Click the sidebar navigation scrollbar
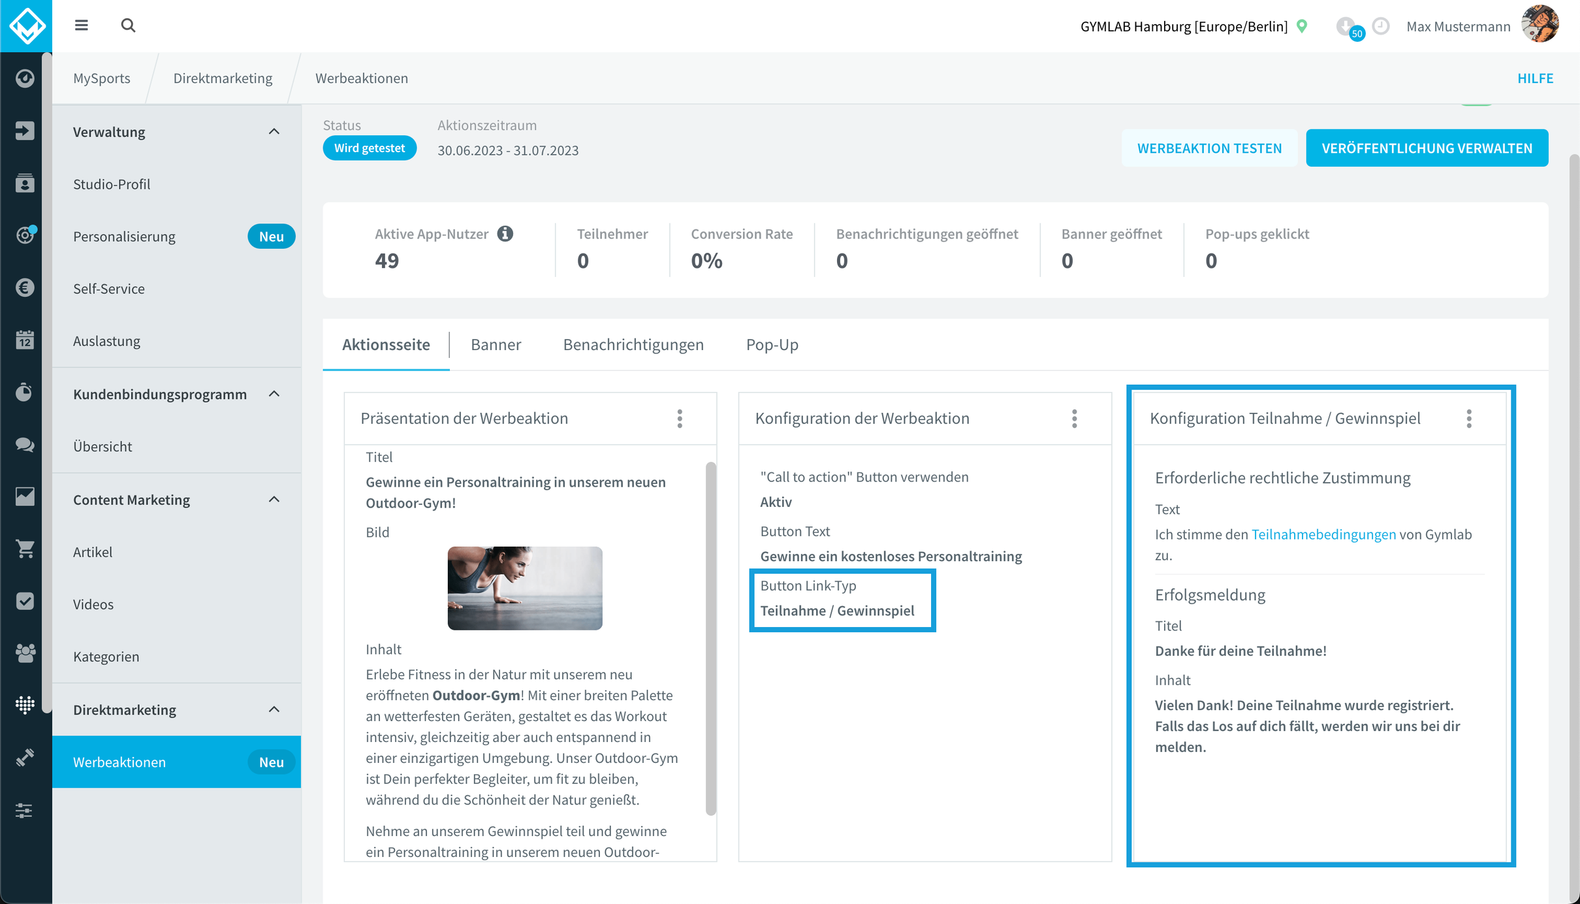The height and width of the screenshot is (904, 1580). [47, 382]
